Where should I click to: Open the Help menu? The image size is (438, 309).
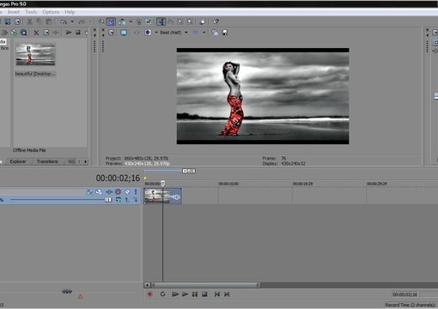pos(70,12)
